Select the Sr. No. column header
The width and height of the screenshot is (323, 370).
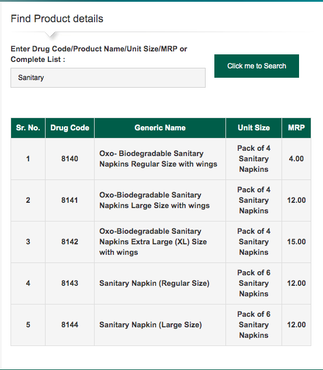(x=28, y=128)
